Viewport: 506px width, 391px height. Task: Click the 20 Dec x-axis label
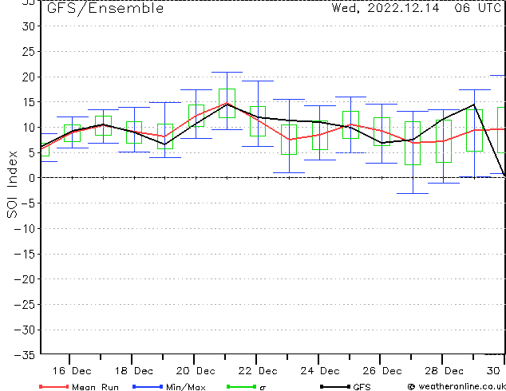[196, 371]
